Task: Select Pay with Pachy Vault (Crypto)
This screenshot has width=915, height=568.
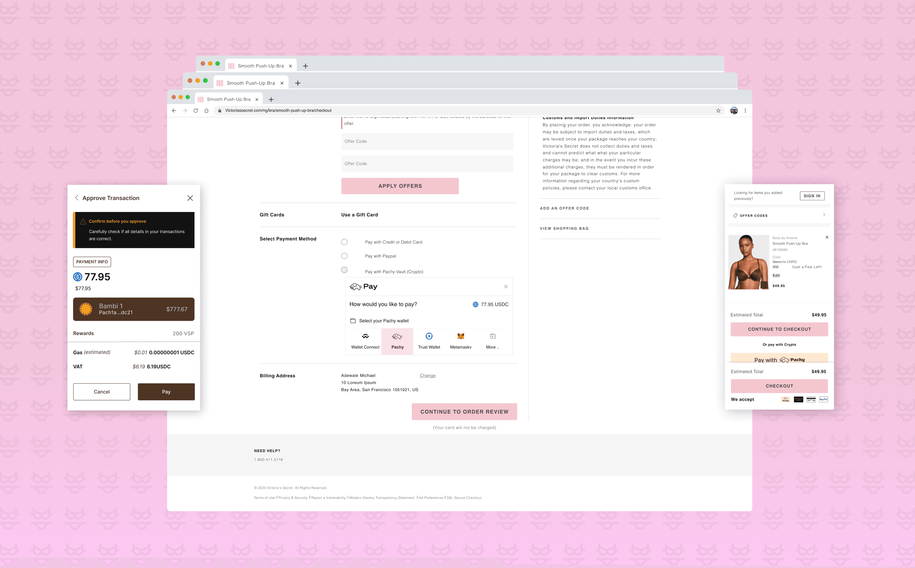Action: pos(344,270)
